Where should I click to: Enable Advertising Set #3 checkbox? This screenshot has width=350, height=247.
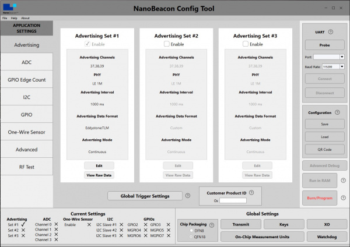click(x=246, y=44)
